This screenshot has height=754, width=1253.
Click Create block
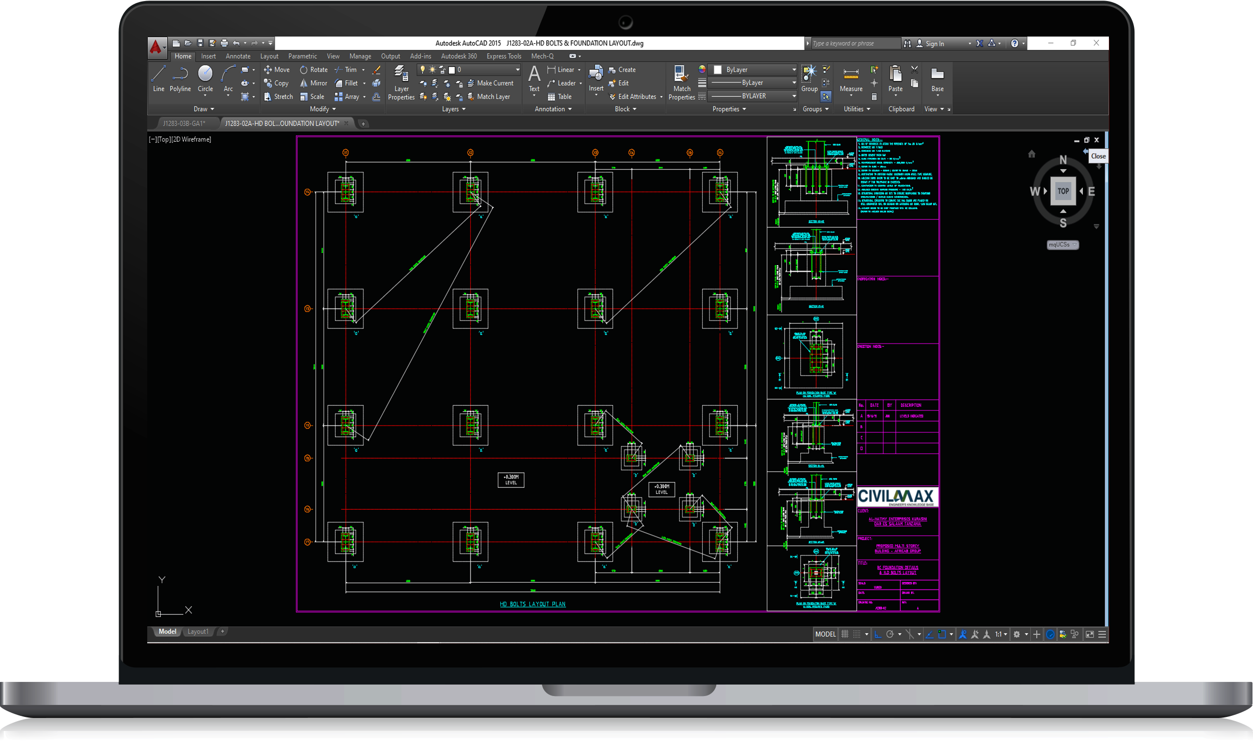[622, 69]
